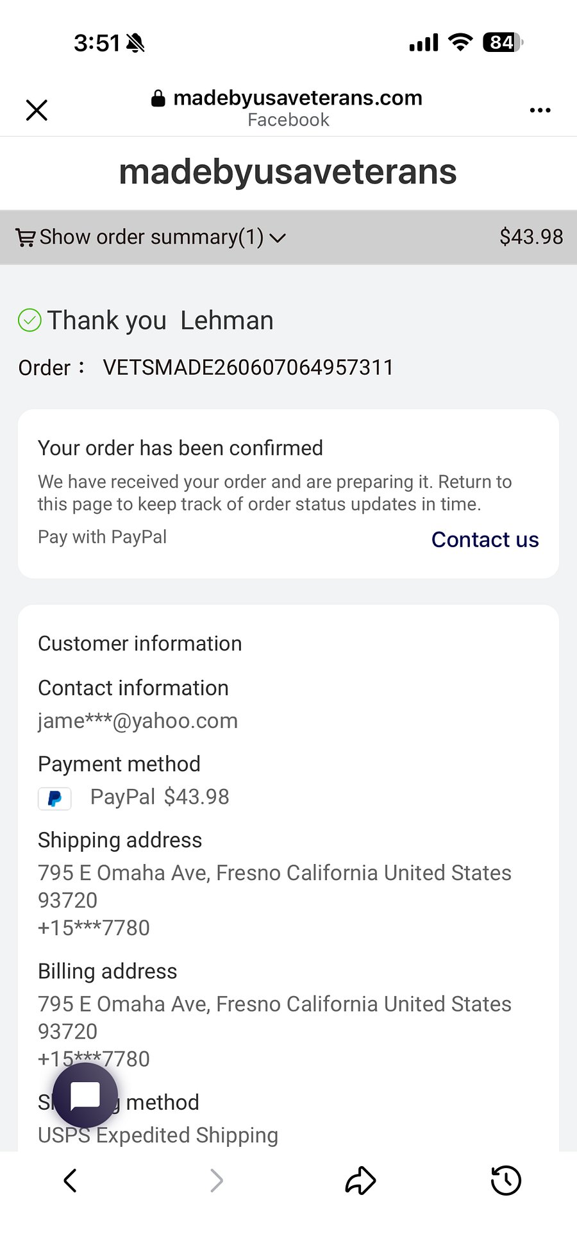Viewport: 577px width, 1254px height.
Task: Open the three-dot browser options menu
Action: [x=540, y=110]
